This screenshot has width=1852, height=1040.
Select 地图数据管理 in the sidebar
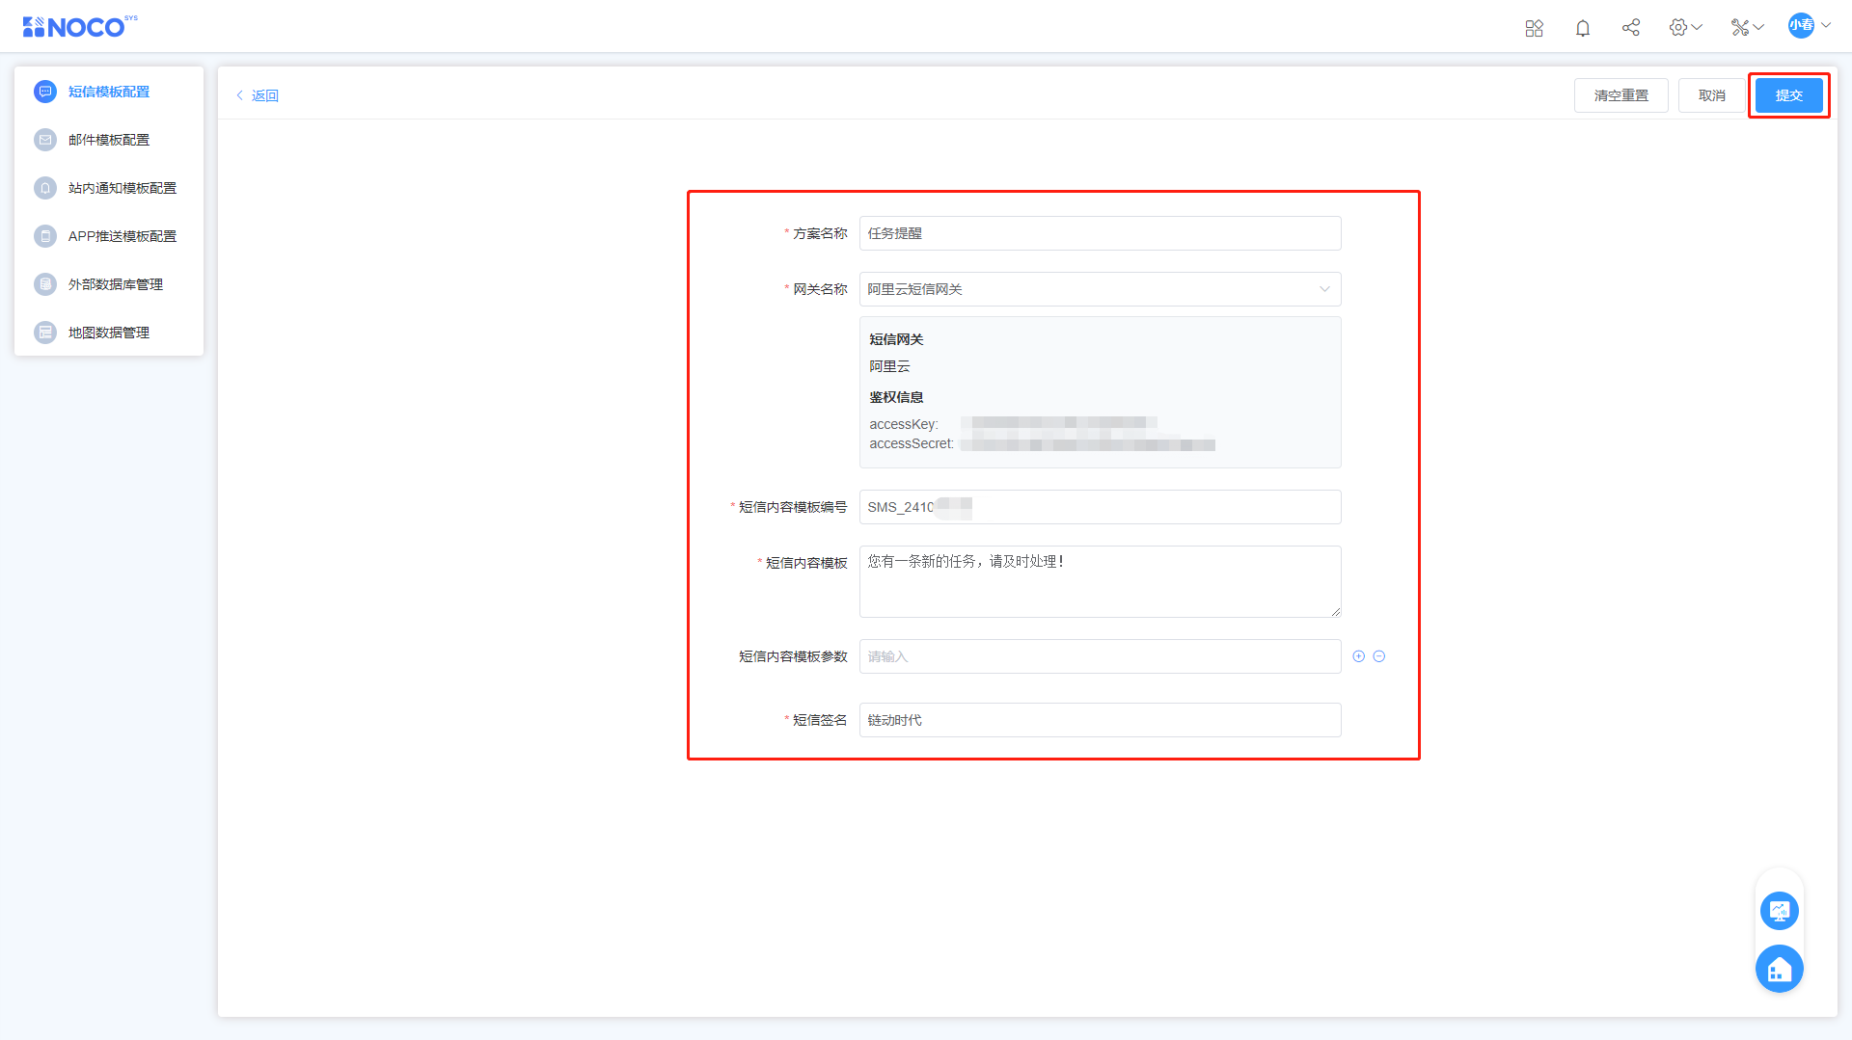[109, 333]
